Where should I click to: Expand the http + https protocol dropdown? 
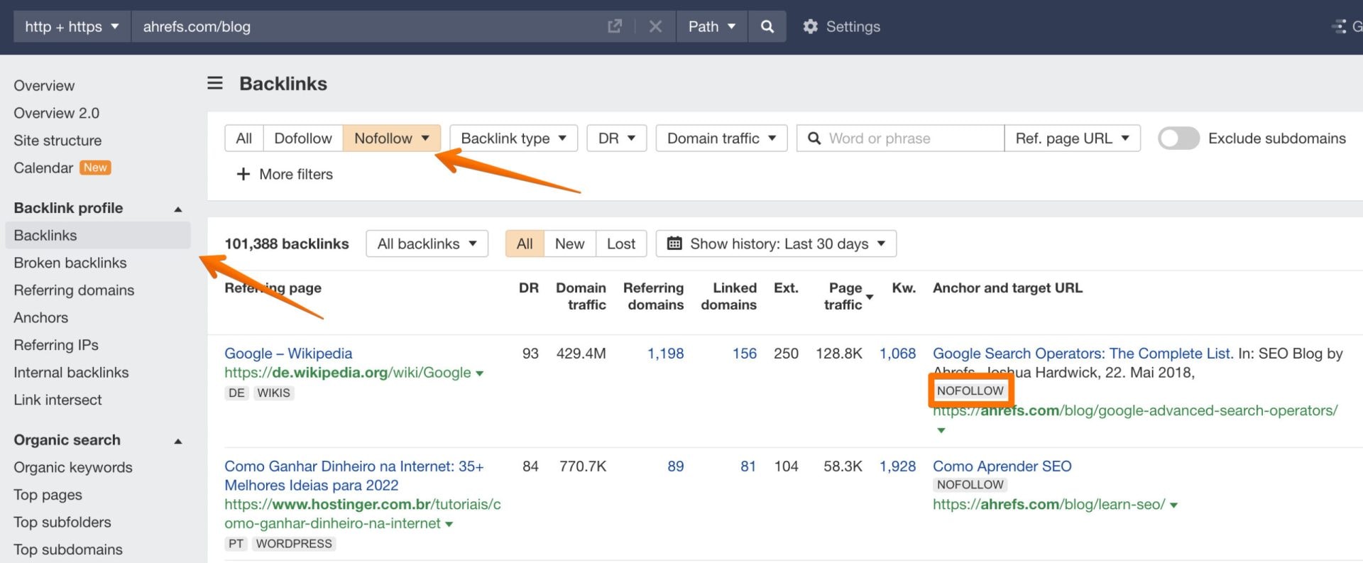(72, 26)
